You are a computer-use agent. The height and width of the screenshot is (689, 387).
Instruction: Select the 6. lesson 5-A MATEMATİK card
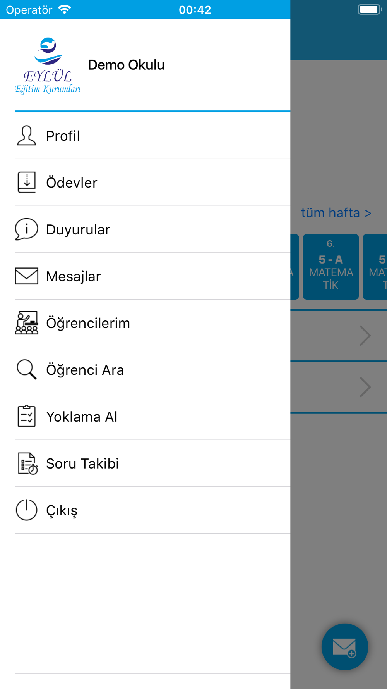point(330,267)
